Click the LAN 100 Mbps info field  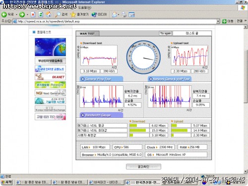point(95,147)
